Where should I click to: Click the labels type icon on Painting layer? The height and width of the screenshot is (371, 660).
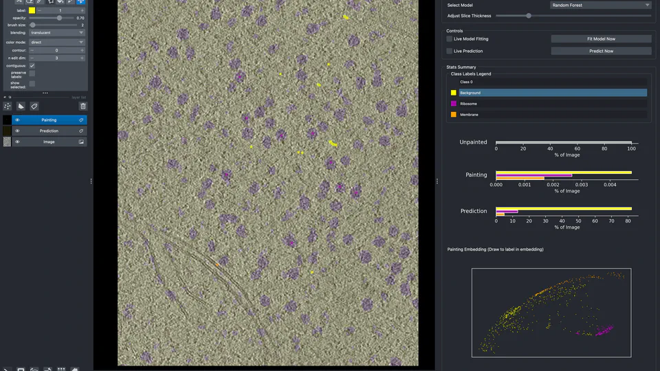click(x=81, y=120)
